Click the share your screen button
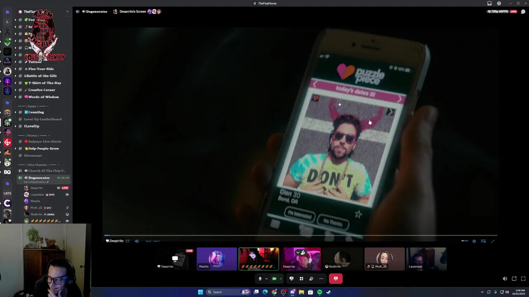The height and width of the screenshot is (297, 529). [x=291, y=279]
